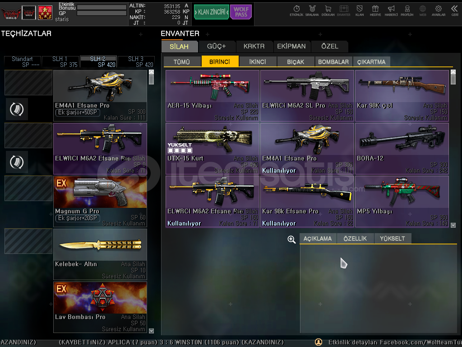Select UTX-15 Kurt weapon in inventory
Image resolution: width=462 pixels, height=347 pixels.
tap(213, 149)
